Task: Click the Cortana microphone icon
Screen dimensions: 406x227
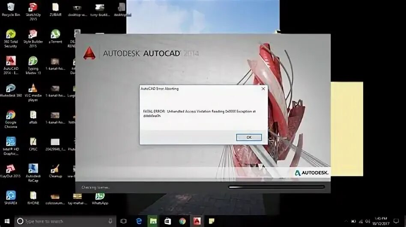Action: (x=110, y=221)
